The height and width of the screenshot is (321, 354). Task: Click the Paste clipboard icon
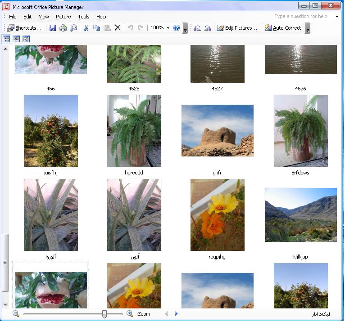click(x=107, y=28)
